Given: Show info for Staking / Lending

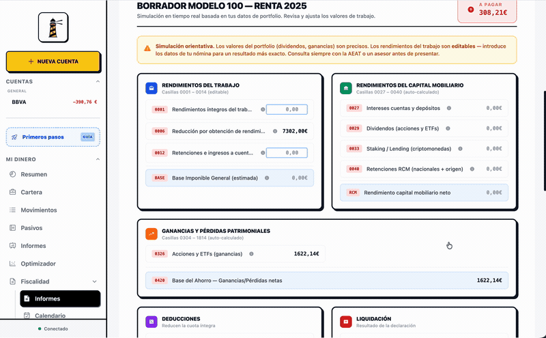Looking at the screenshot, I should tap(460, 149).
